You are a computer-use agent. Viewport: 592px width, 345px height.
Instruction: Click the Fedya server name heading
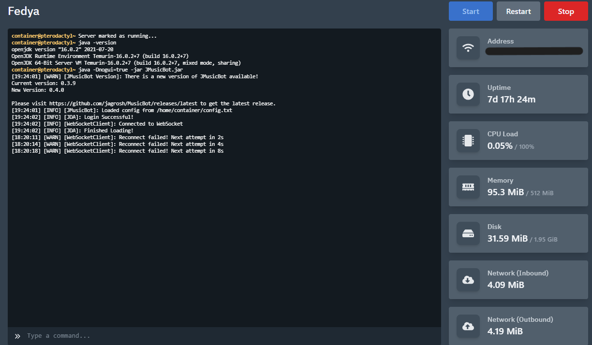pyautogui.click(x=23, y=11)
